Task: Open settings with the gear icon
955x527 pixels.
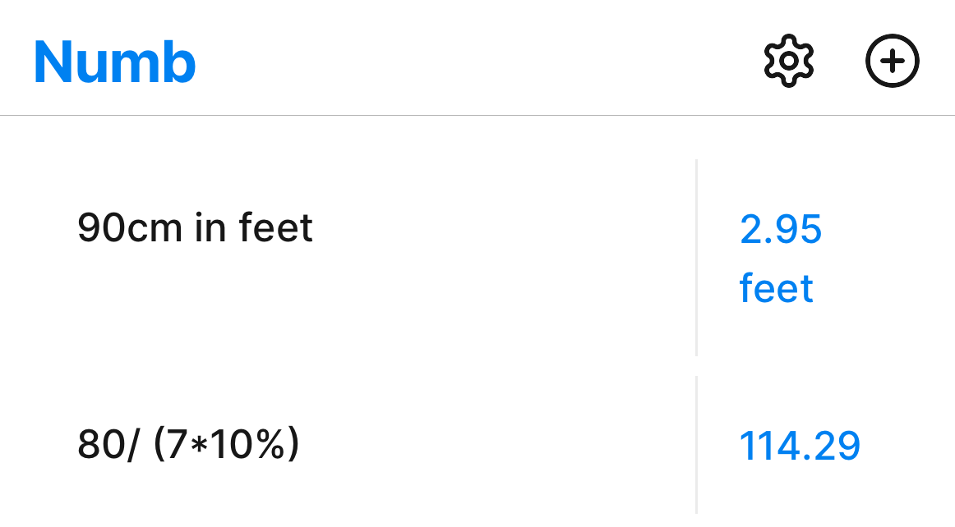Action: (788, 61)
